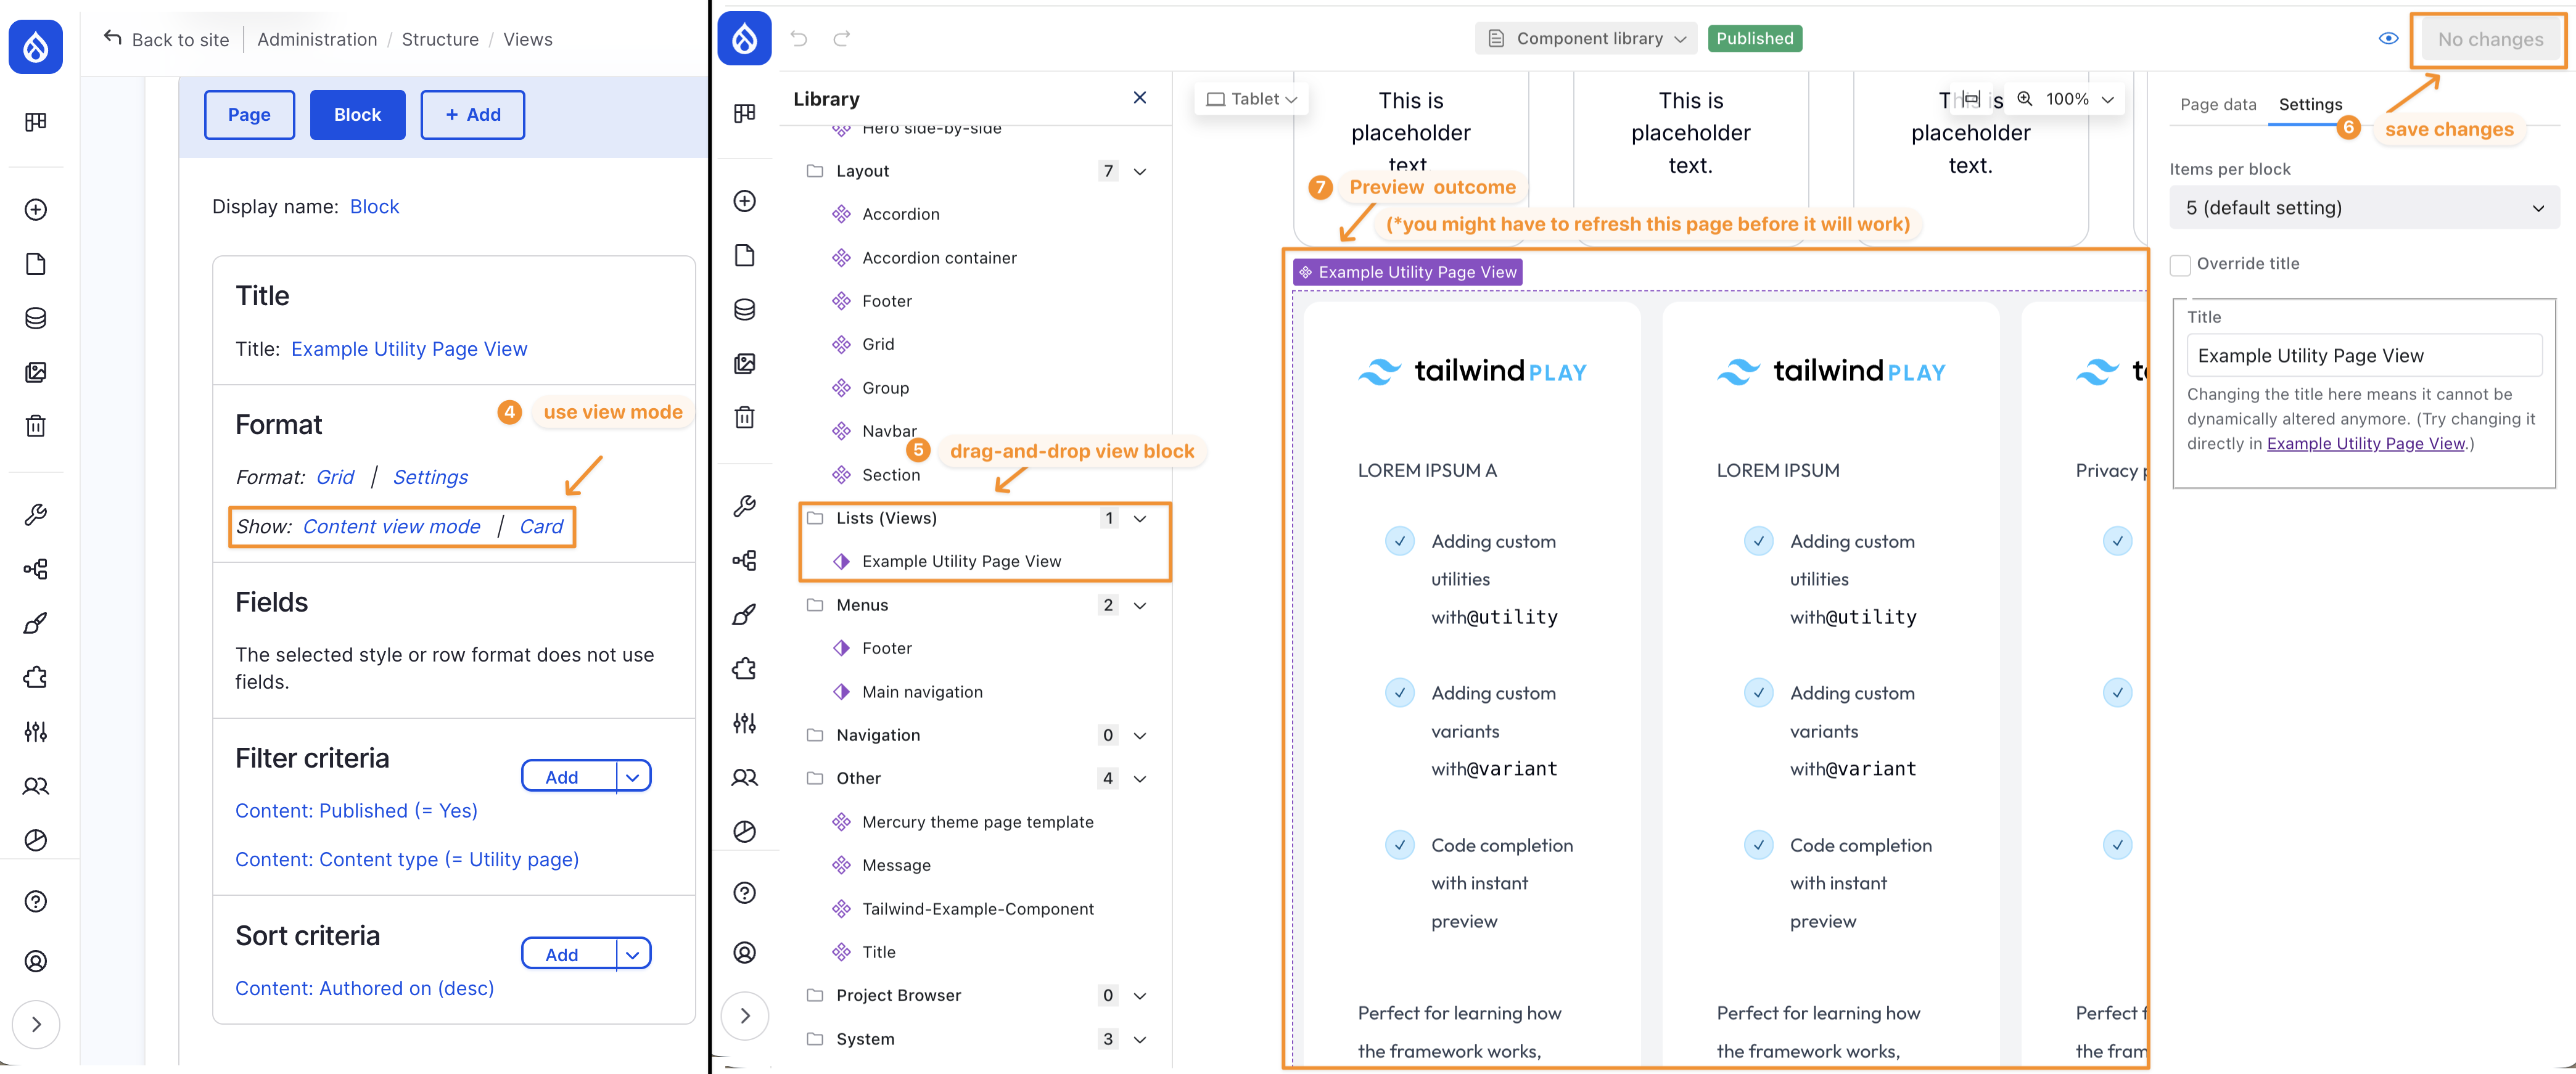Click the Published status badge
This screenshot has width=2576, height=1074.
(1755, 38)
